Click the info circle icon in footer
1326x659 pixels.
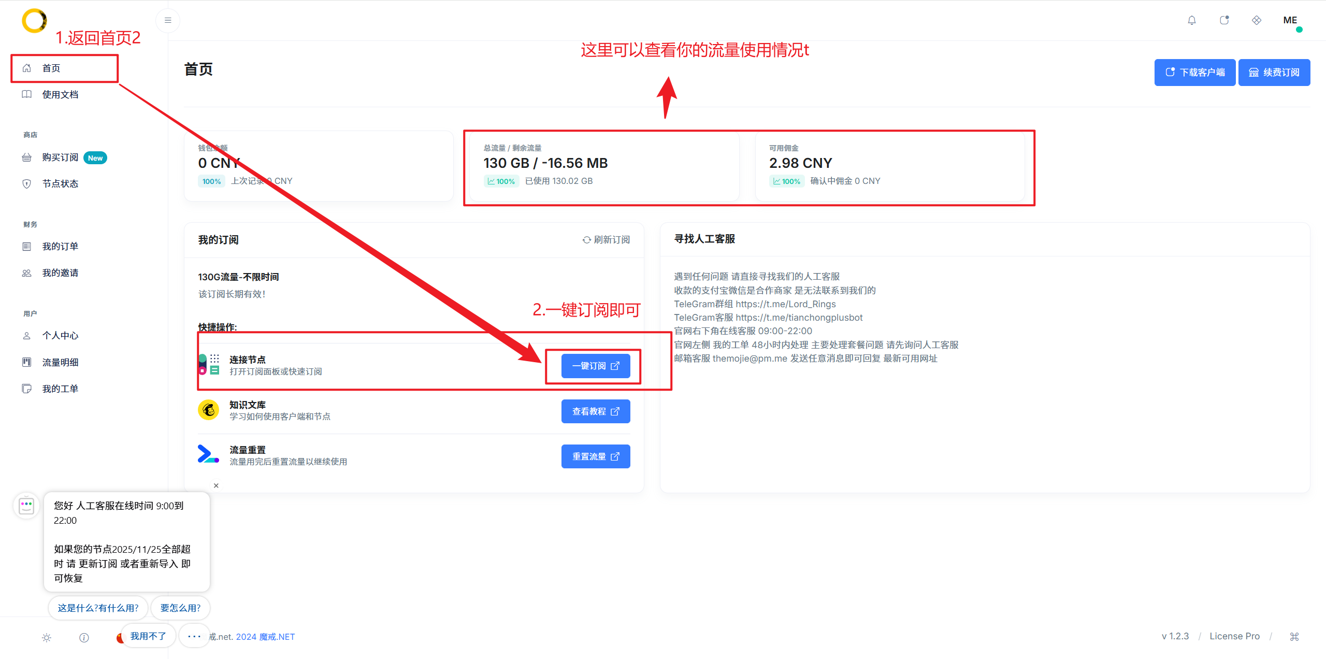(x=84, y=638)
